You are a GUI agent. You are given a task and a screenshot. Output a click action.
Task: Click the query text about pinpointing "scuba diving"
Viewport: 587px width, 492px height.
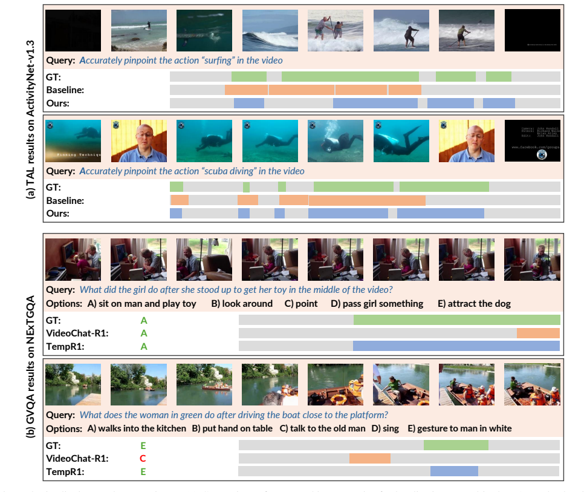point(192,171)
